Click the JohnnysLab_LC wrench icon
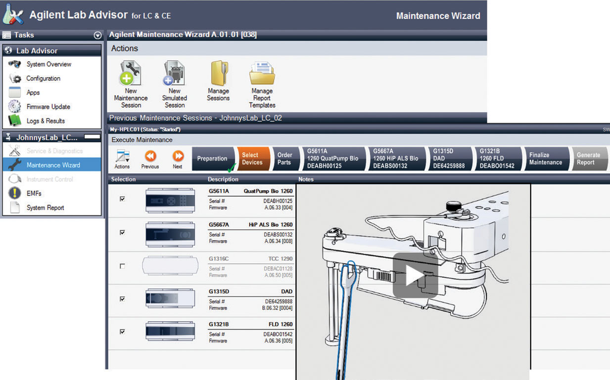Viewport: 610px width, 380px height. point(8,137)
